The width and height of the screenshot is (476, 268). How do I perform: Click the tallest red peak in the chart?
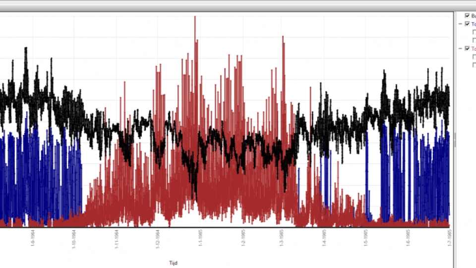(195, 18)
